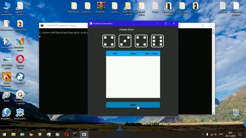Select the third die showing four
This screenshot has width=246, height=138.
point(141,41)
